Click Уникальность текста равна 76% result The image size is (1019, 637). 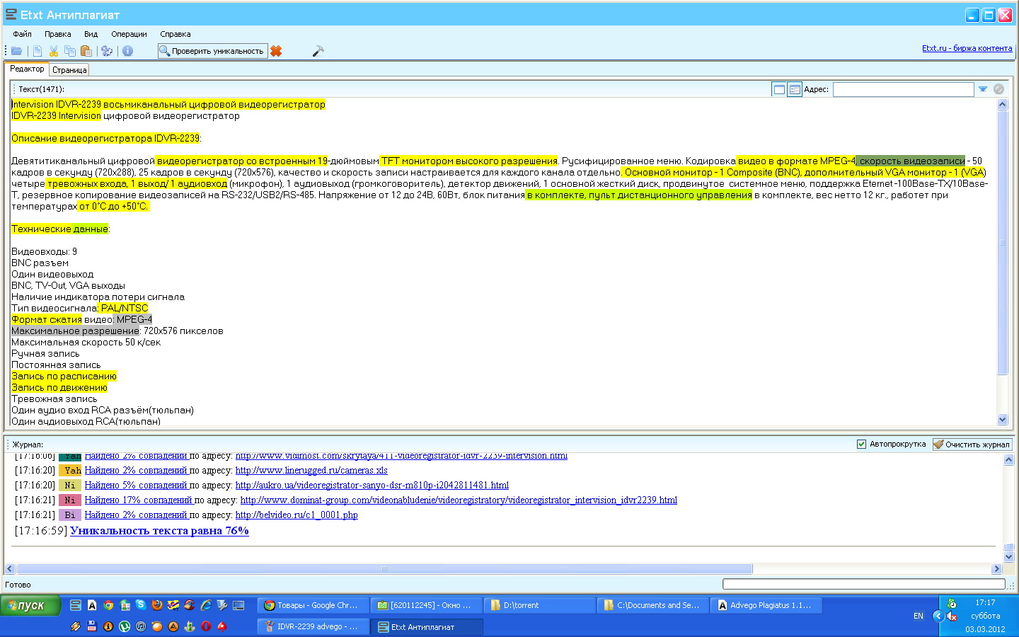(x=159, y=531)
